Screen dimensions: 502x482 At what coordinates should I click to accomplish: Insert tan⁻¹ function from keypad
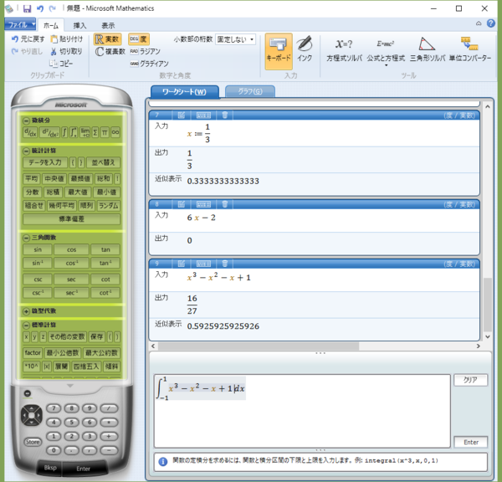click(105, 263)
